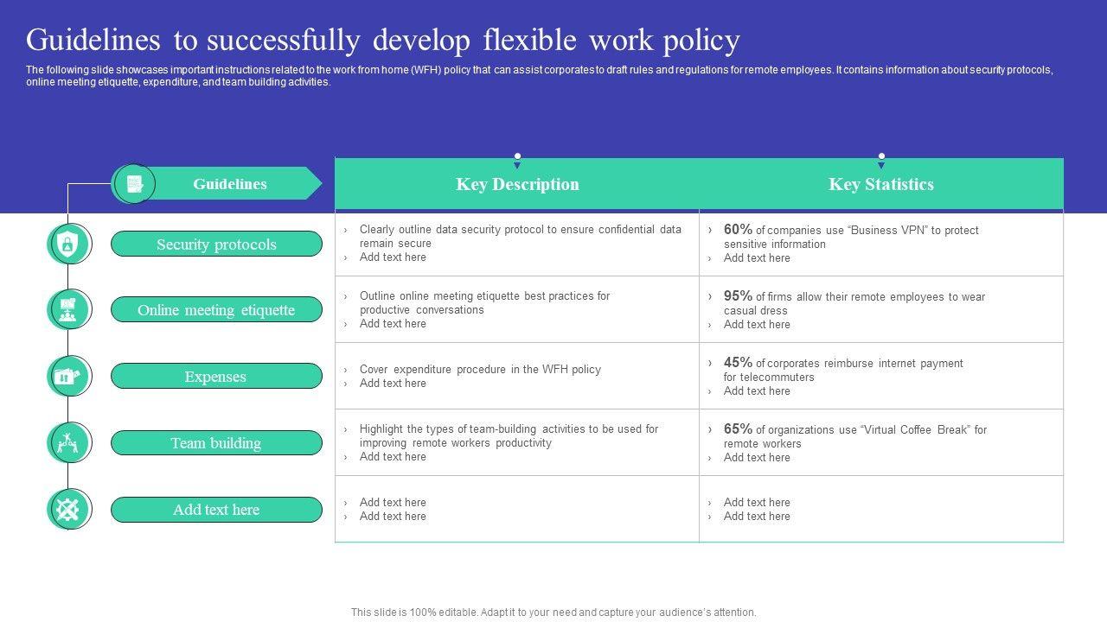Select the Expenses pill button
Screen dimensions: 1107x622
216,377
